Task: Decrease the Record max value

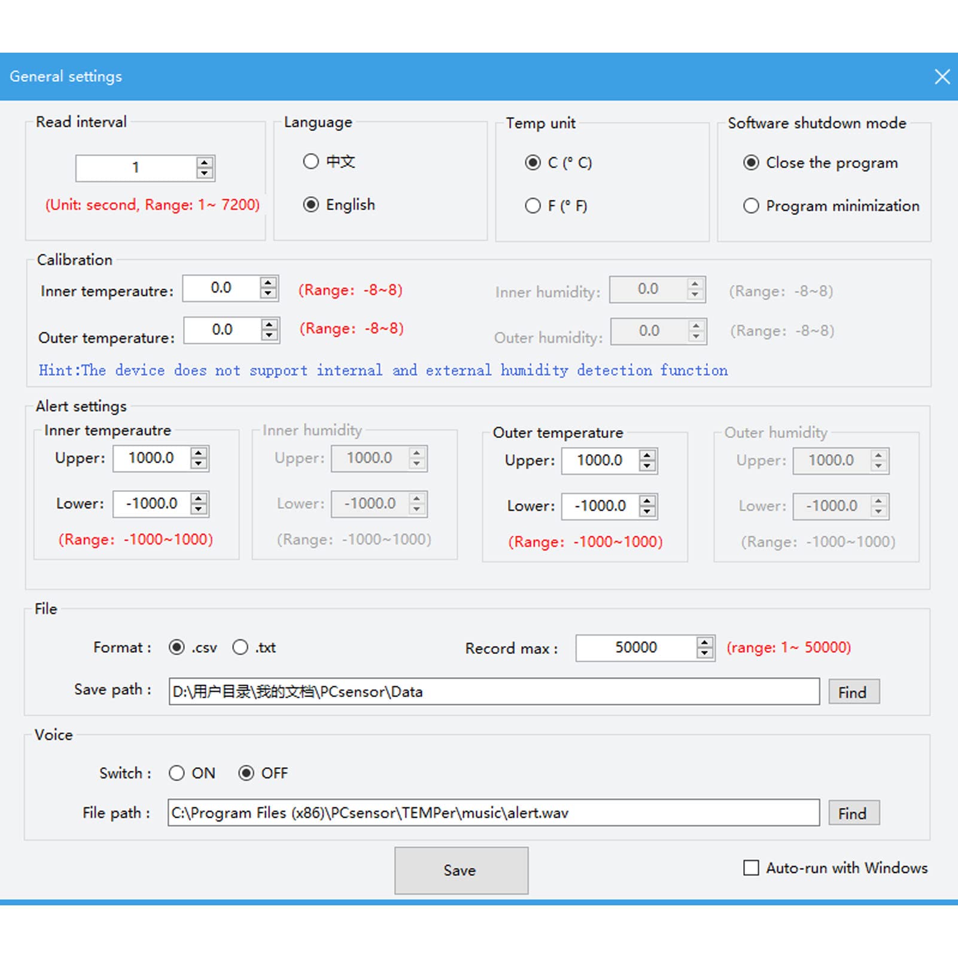Action: click(x=705, y=653)
